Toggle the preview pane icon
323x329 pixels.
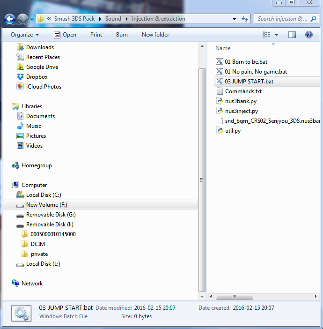(x=292, y=35)
